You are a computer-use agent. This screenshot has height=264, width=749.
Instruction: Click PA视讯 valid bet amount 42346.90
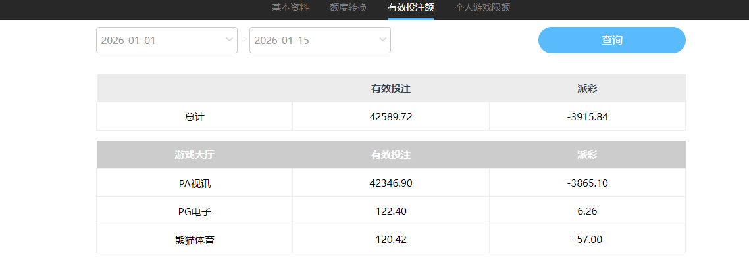tap(391, 183)
